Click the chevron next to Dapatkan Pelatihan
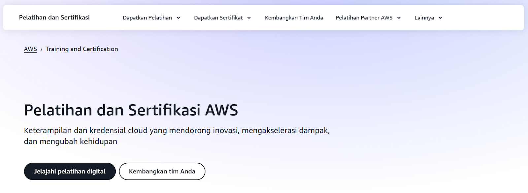 (x=179, y=18)
